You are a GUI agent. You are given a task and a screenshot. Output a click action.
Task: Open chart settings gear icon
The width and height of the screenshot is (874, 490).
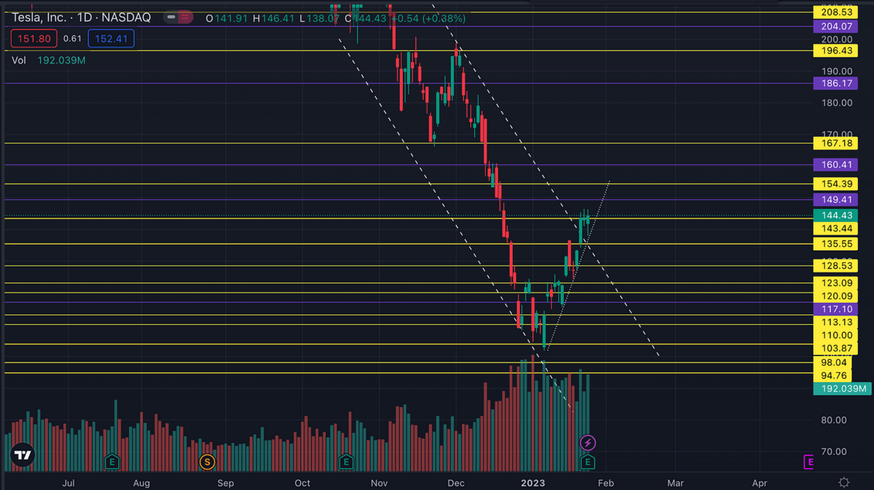843,482
